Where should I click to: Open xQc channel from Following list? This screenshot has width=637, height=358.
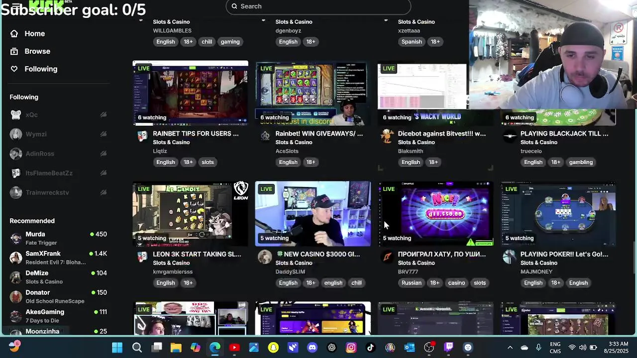point(31,115)
